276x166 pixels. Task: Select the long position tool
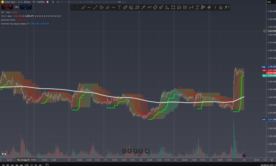[x=179, y=7]
